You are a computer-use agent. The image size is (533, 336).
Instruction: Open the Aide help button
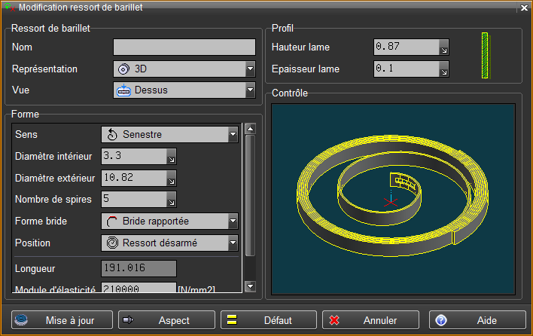[477, 320]
